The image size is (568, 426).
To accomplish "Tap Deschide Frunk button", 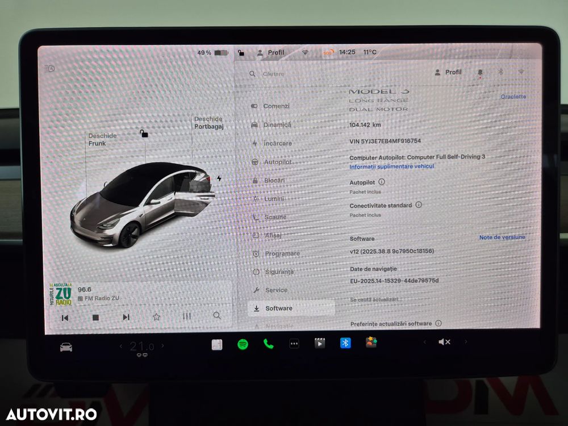I will pos(102,140).
